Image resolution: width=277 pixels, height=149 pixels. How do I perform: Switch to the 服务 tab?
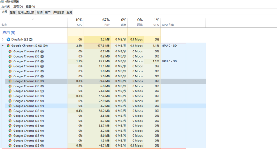click(x=69, y=12)
